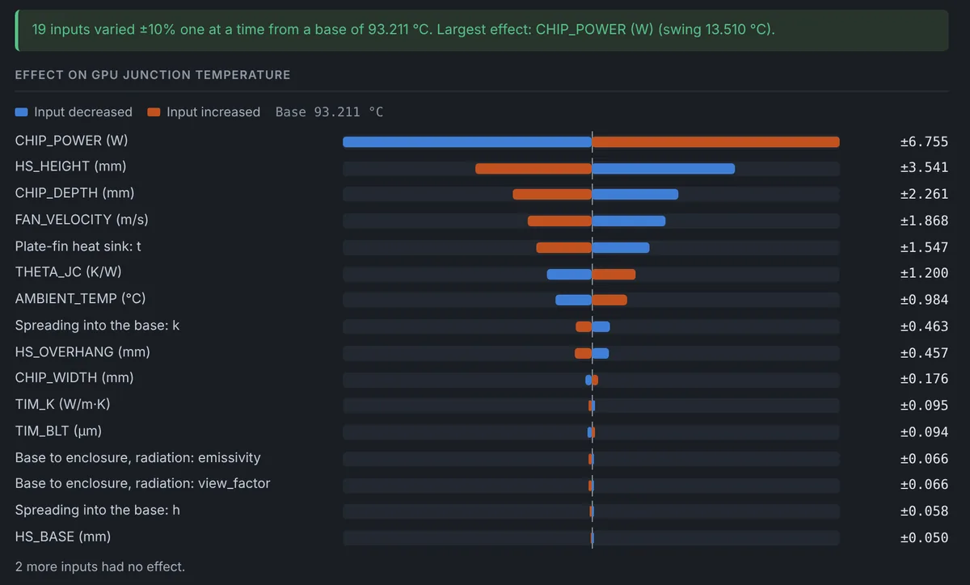Click CHIP_DEPTH orange increased bar

[x=552, y=195]
